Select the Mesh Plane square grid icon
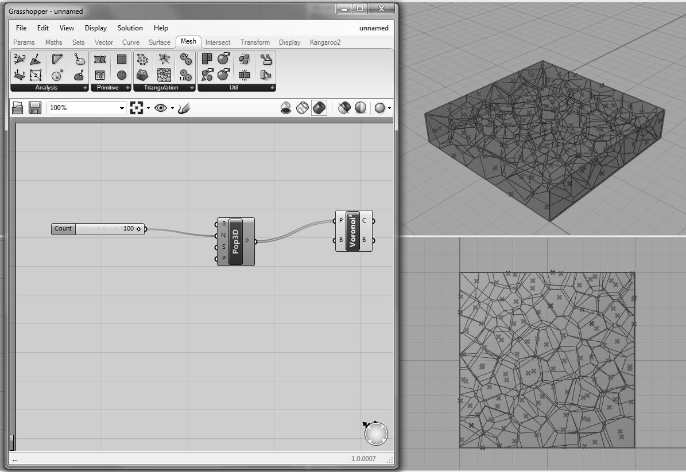Screen dimensions: 686x472 122,59
